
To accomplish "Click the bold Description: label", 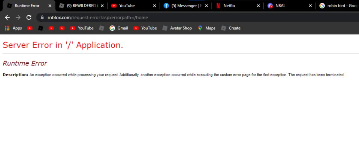I will (x=15, y=75).
